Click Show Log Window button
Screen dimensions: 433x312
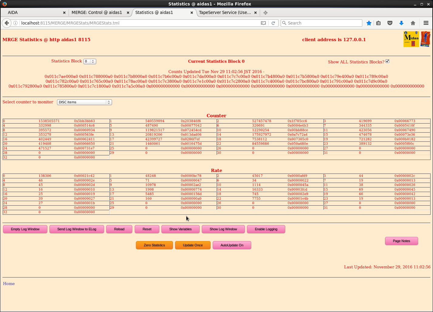coord(223,229)
